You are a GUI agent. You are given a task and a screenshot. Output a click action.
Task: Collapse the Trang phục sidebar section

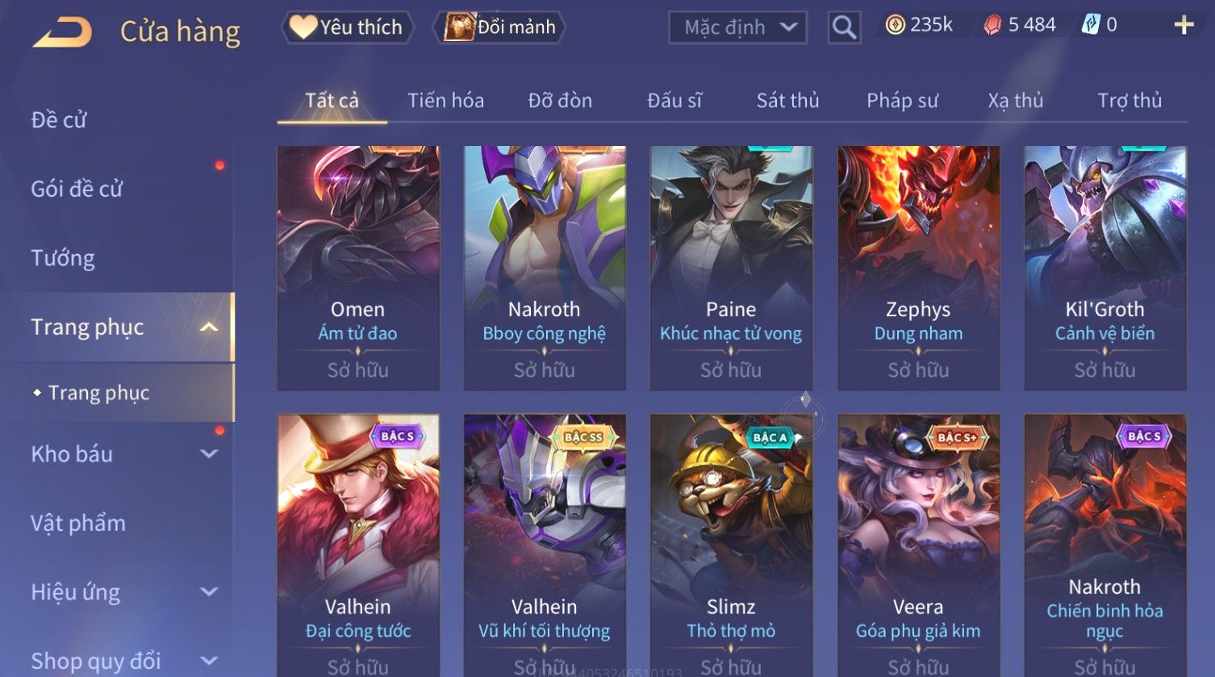[x=209, y=327]
